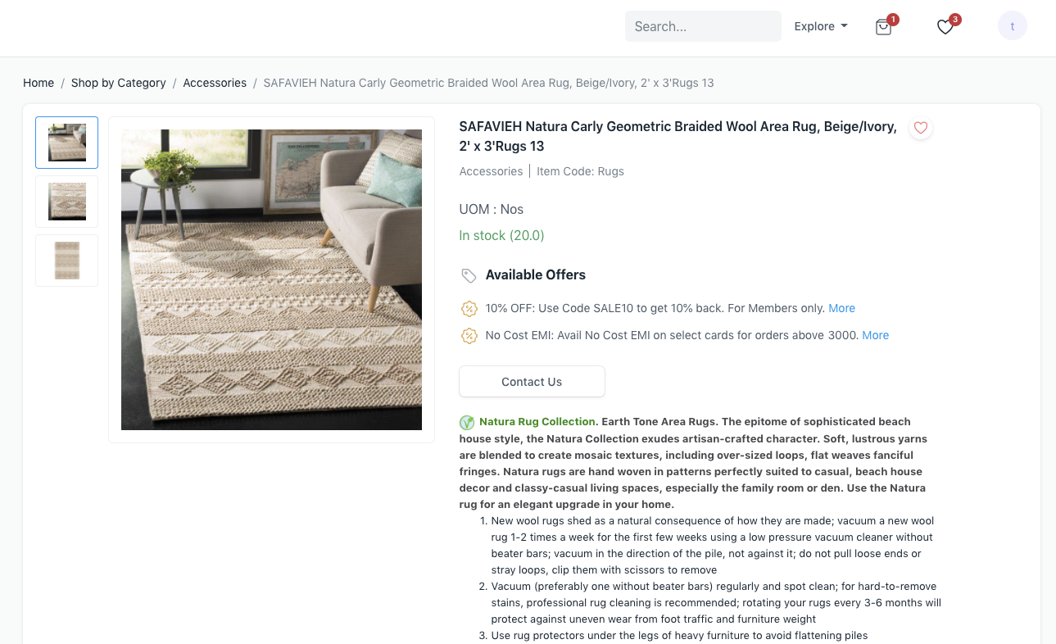The image size is (1056, 644).
Task: Select the third rug thumbnail
Action: click(x=67, y=261)
